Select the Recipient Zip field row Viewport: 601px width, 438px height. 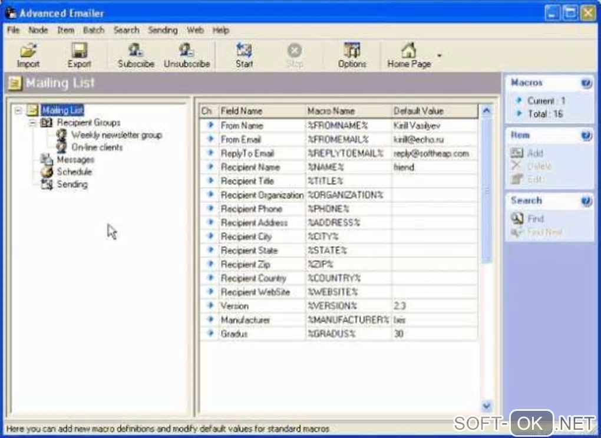(x=339, y=264)
